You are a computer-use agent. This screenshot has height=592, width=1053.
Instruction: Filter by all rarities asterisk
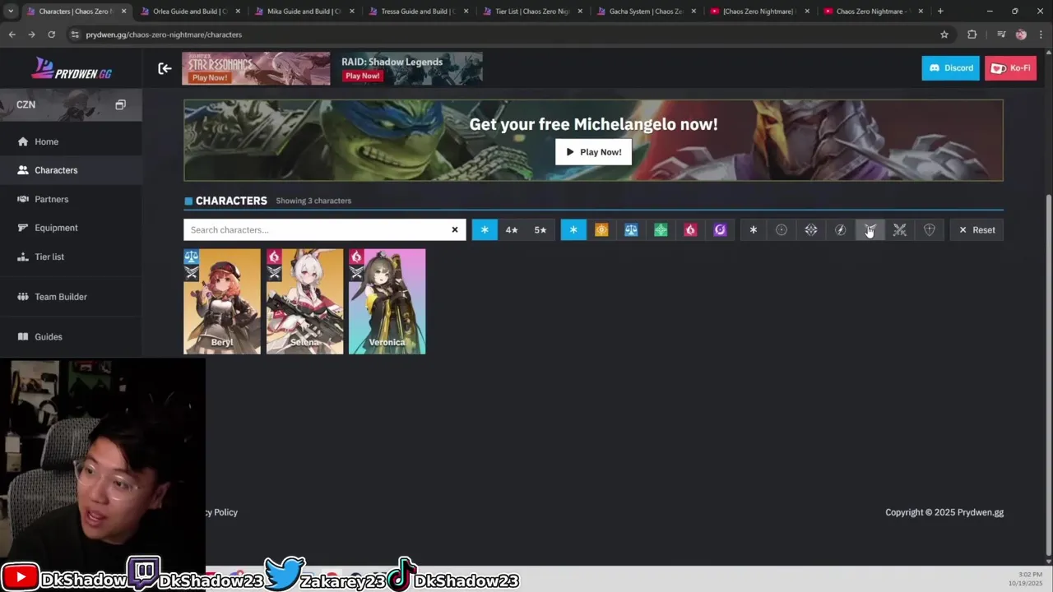[485, 230]
